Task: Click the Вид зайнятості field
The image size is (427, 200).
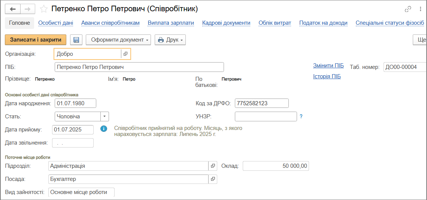Action: coord(81,192)
